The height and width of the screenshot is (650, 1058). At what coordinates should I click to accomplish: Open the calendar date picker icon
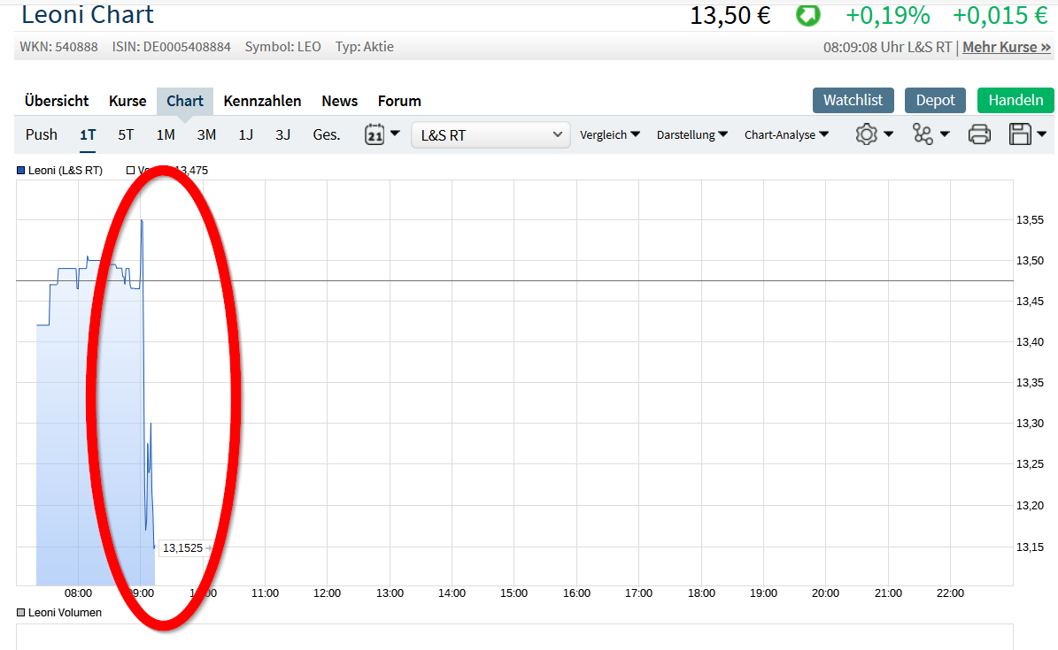(x=375, y=134)
